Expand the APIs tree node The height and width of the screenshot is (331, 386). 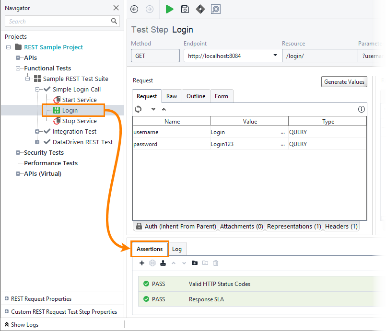pos(17,57)
